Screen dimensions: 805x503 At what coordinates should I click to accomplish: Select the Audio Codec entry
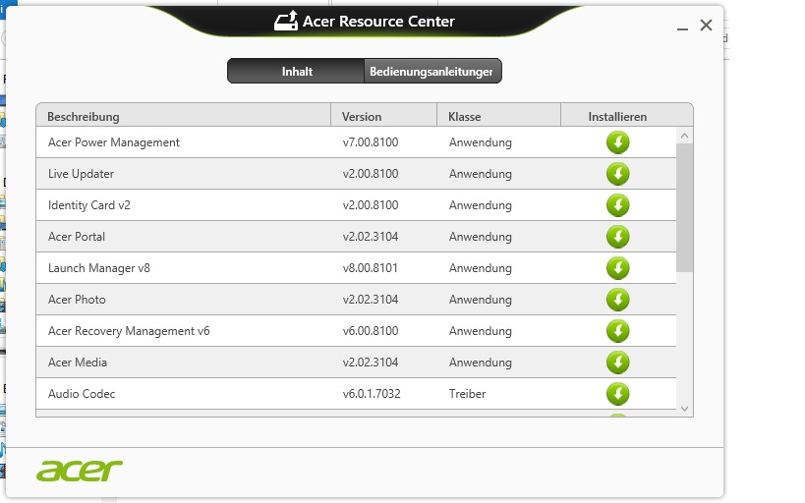pyautogui.click(x=82, y=394)
